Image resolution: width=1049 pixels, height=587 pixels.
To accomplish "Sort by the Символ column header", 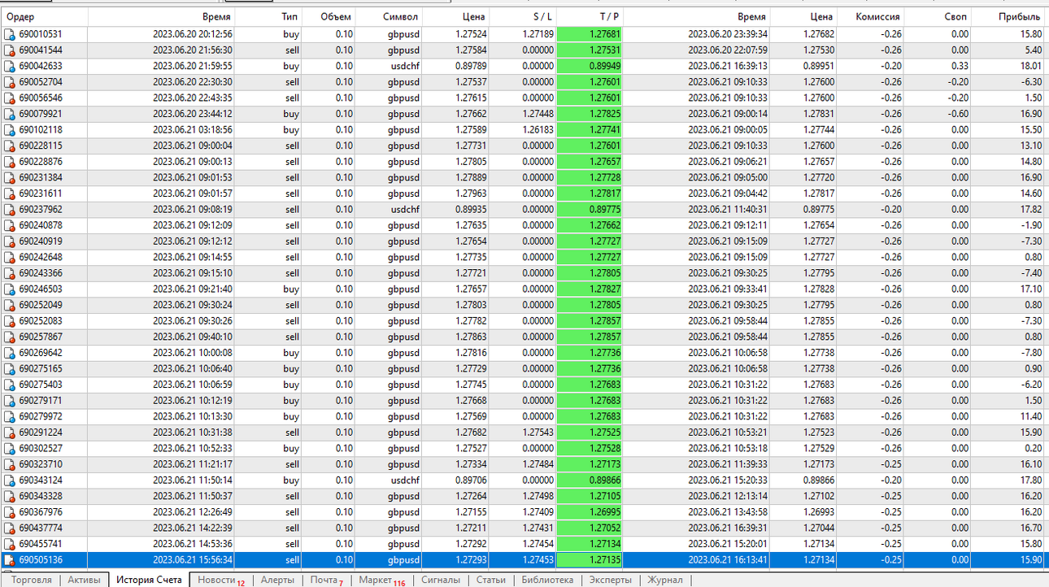I will click(x=390, y=16).
